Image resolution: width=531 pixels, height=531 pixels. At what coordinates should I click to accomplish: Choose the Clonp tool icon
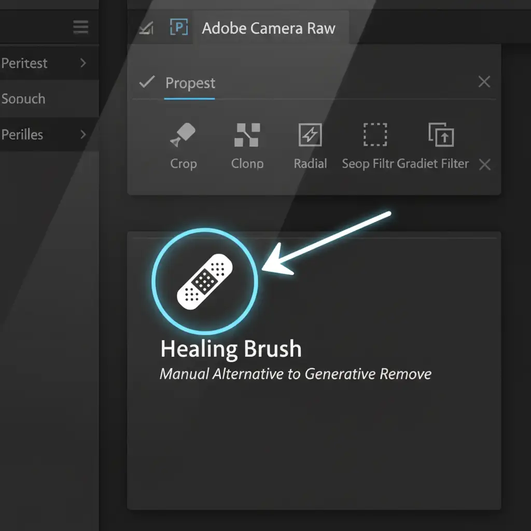pyautogui.click(x=247, y=135)
